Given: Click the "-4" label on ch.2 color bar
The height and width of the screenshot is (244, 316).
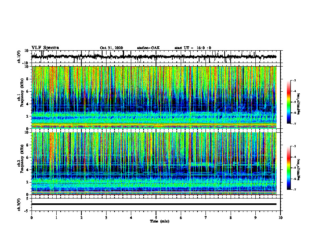Looking at the screenshot, I should pyautogui.click(x=294, y=157).
